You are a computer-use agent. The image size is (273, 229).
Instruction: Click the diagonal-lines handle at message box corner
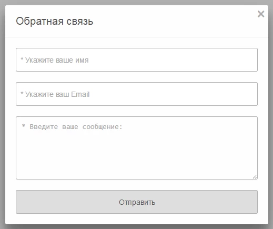coord(255,177)
